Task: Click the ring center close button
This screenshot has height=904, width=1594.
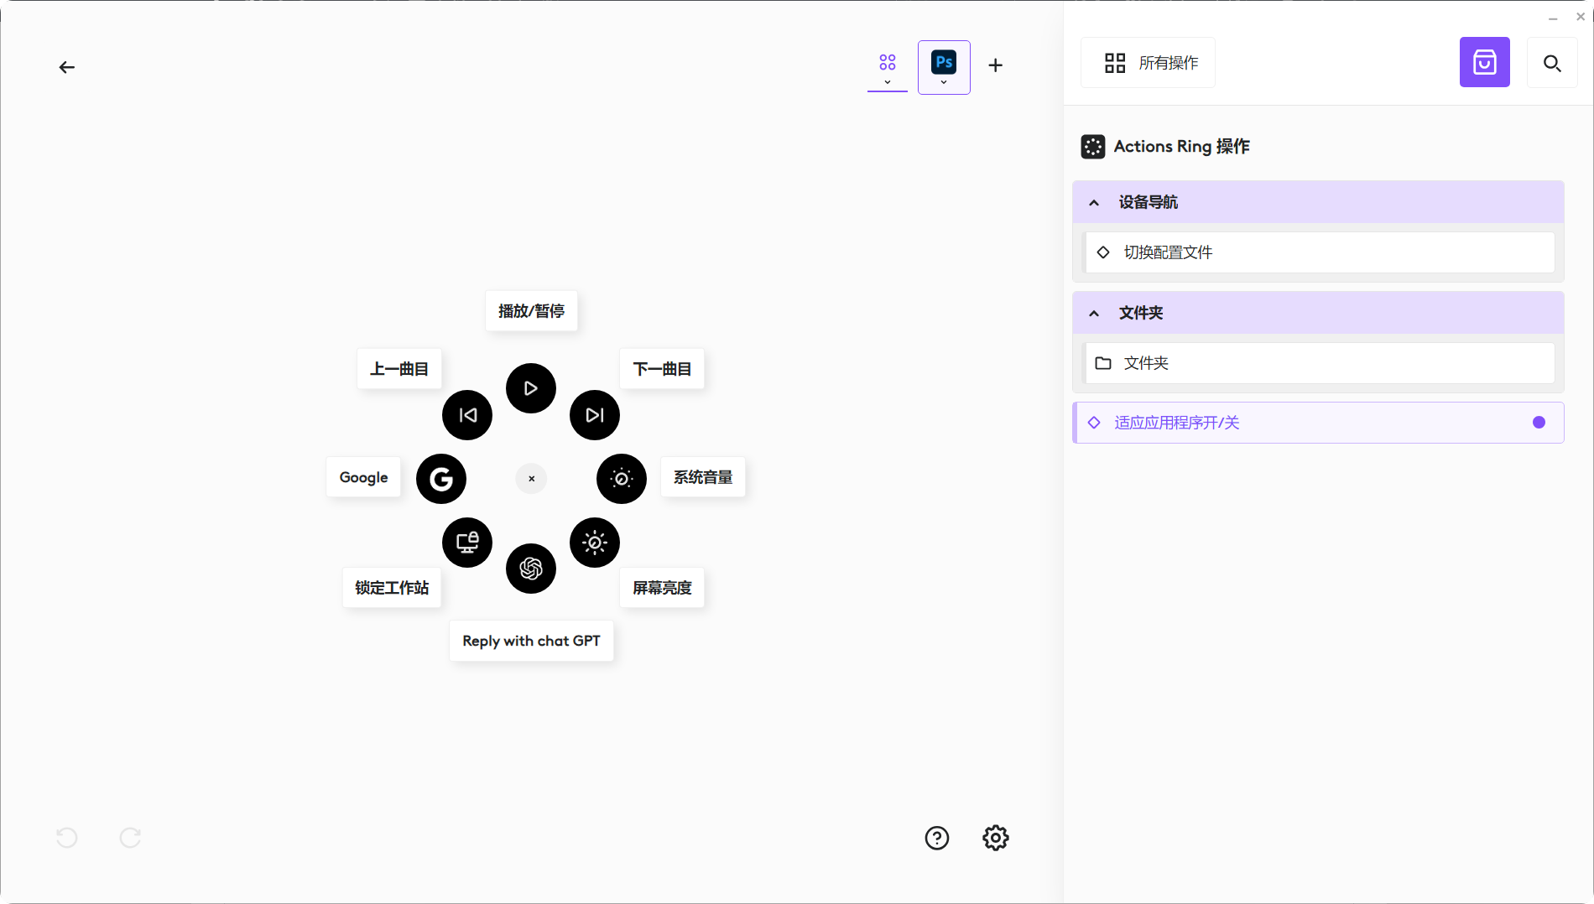Action: (531, 479)
